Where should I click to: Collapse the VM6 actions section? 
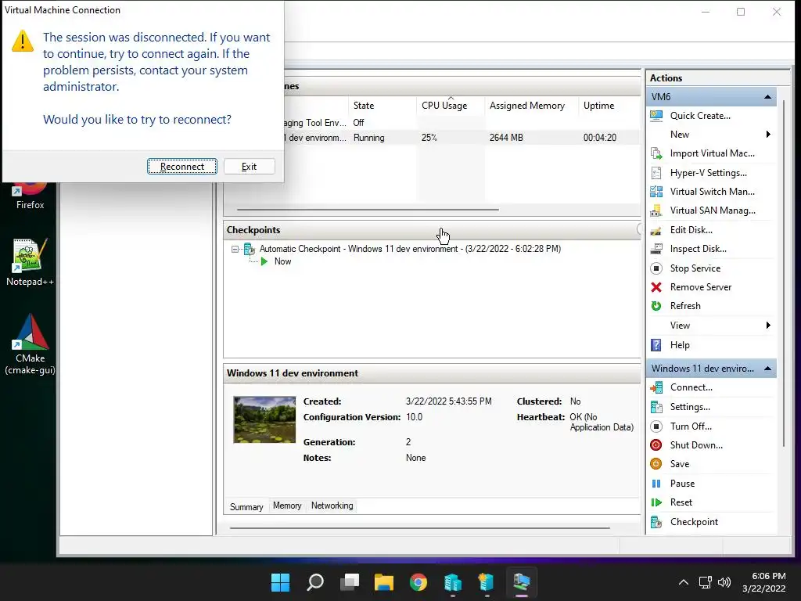[x=767, y=96]
